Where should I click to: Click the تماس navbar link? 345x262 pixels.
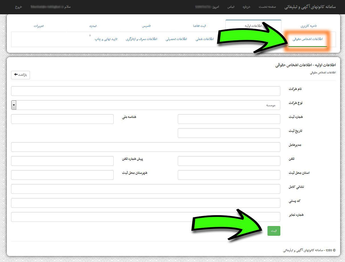(x=231, y=7)
